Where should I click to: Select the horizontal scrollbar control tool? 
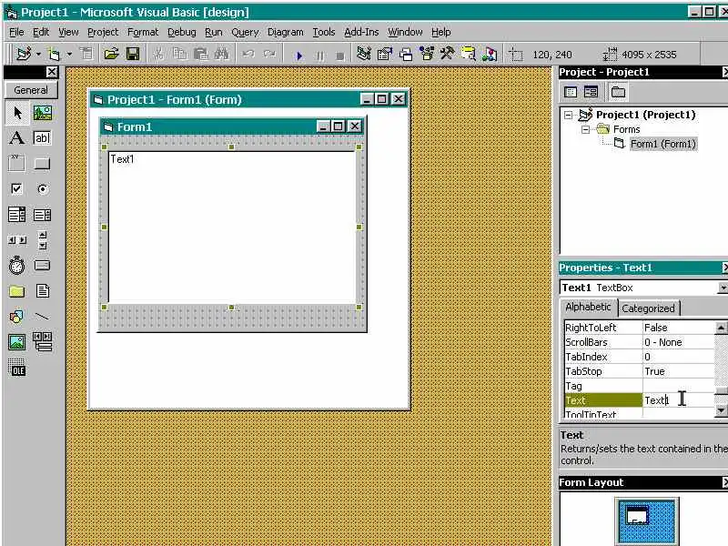(17, 240)
